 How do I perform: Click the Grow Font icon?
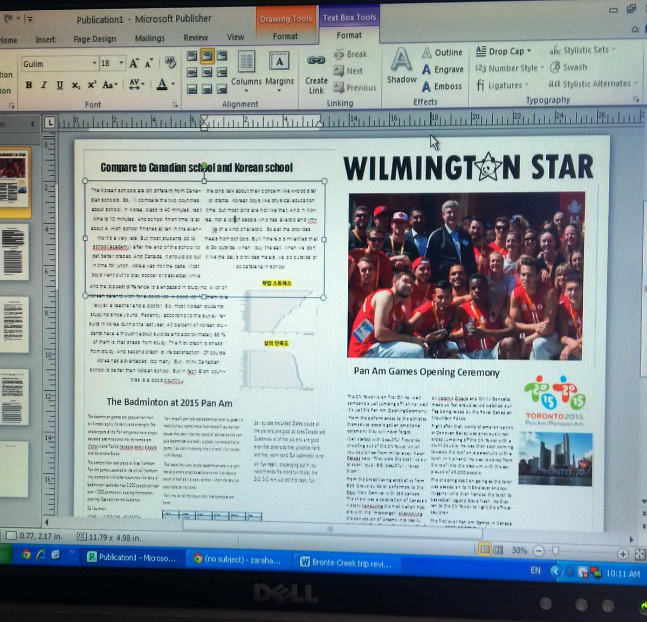coord(133,63)
